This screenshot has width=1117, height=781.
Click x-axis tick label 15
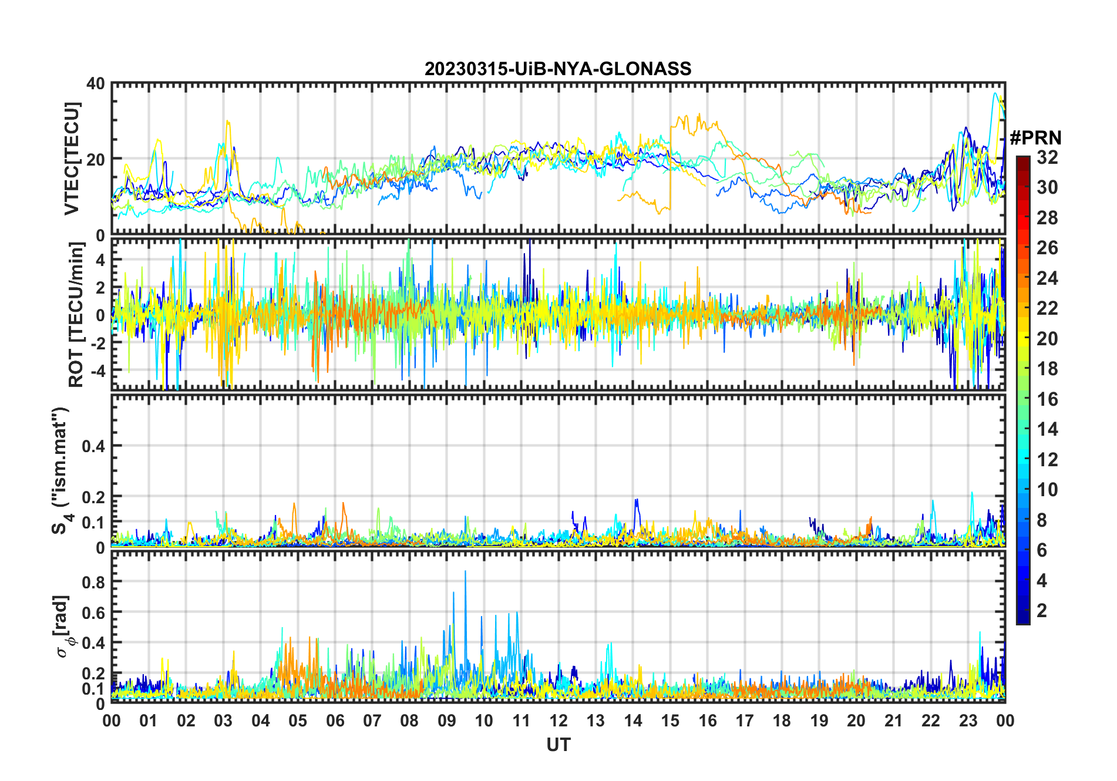click(x=670, y=721)
